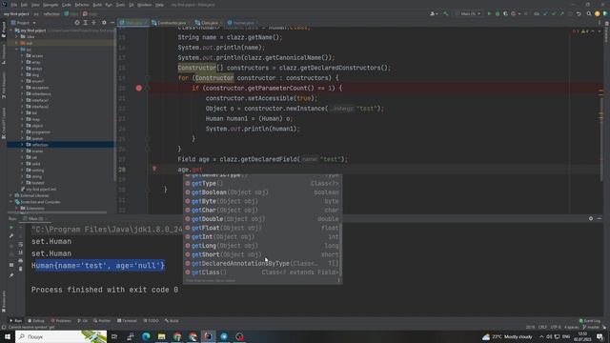610x343 pixels.
Task: Expand all icon in Project panel header
Action: pos(85,23)
